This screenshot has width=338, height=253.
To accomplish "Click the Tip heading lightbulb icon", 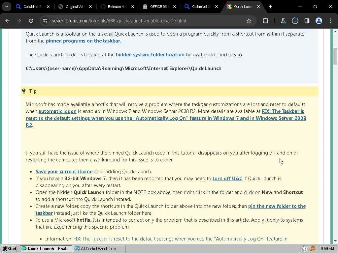I will [x=24, y=91].
